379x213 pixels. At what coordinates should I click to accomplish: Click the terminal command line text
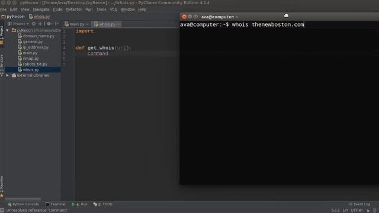242,25
